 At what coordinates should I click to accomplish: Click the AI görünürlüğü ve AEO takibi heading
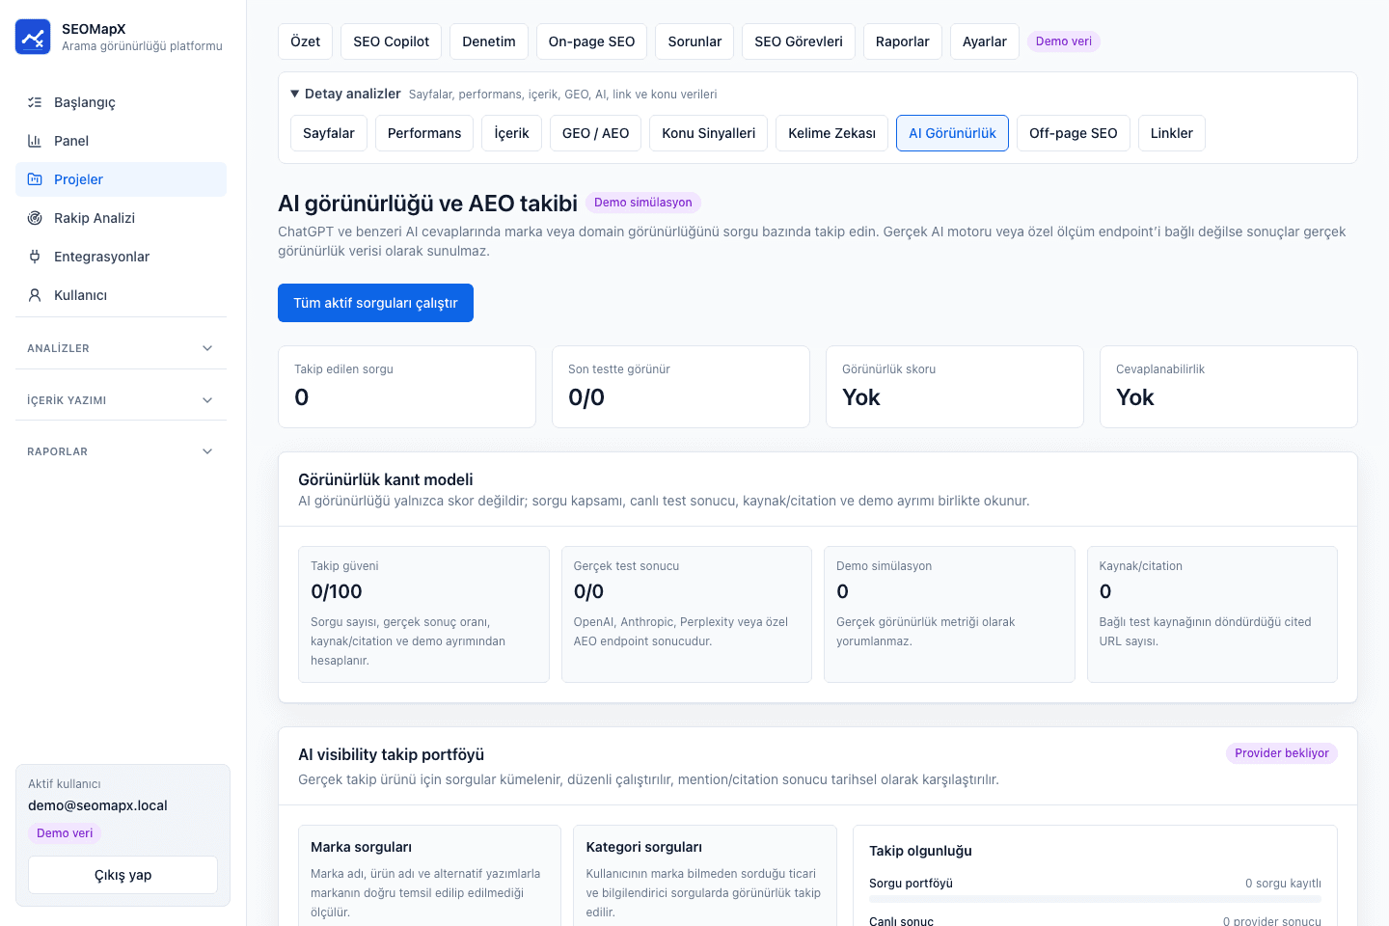tap(427, 204)
